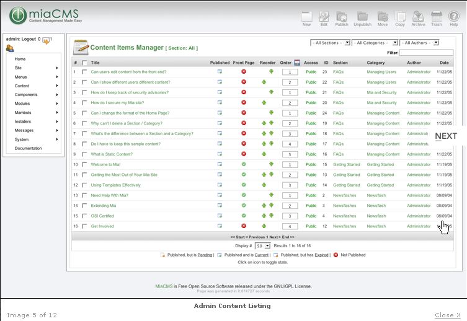Click the Unpublish toolbar icon
The width and height of the screenshot is (467, 321).
[x=362, y=19]
